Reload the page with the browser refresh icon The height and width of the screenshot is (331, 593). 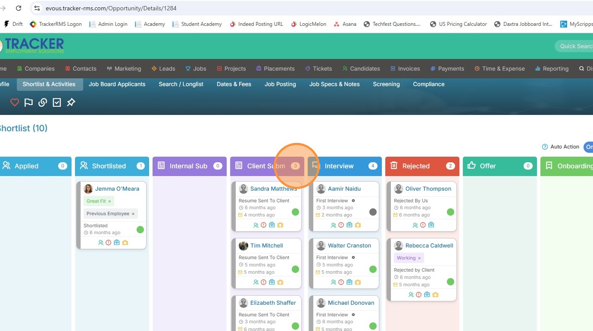(x=19, y=8)
